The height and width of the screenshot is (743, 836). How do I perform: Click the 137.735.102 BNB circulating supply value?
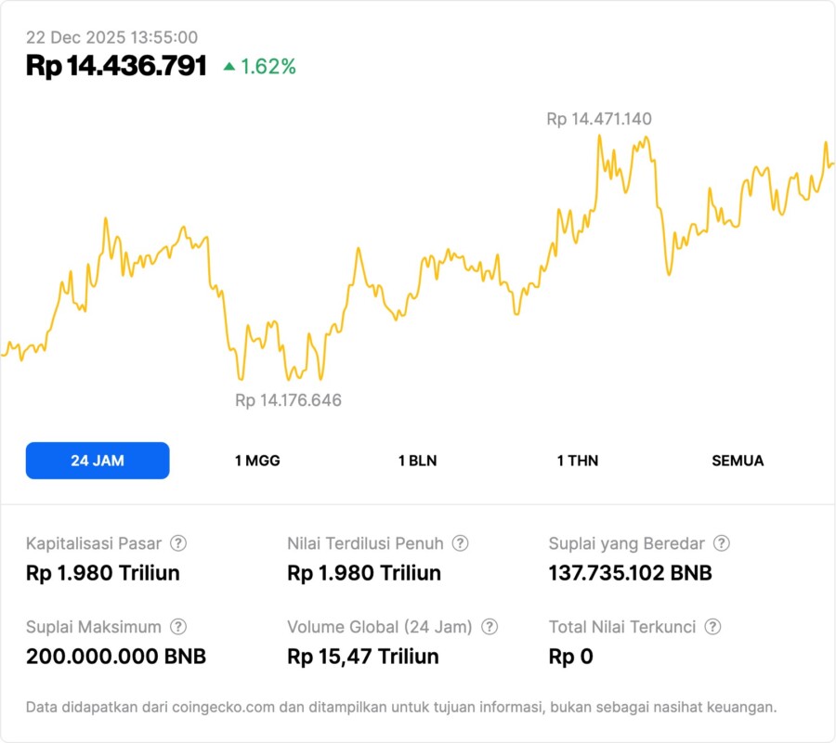631,573
